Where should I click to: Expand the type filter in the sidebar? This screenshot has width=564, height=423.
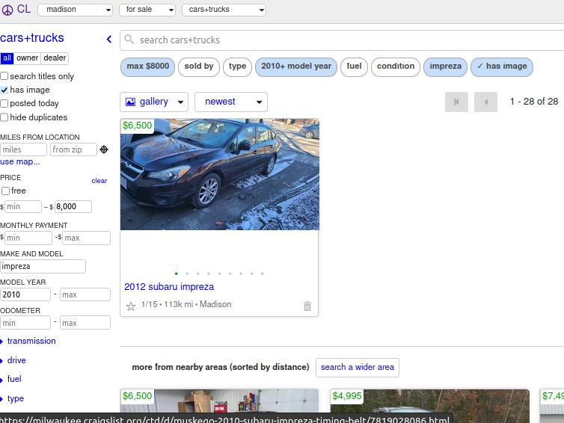tap(15, 398)
